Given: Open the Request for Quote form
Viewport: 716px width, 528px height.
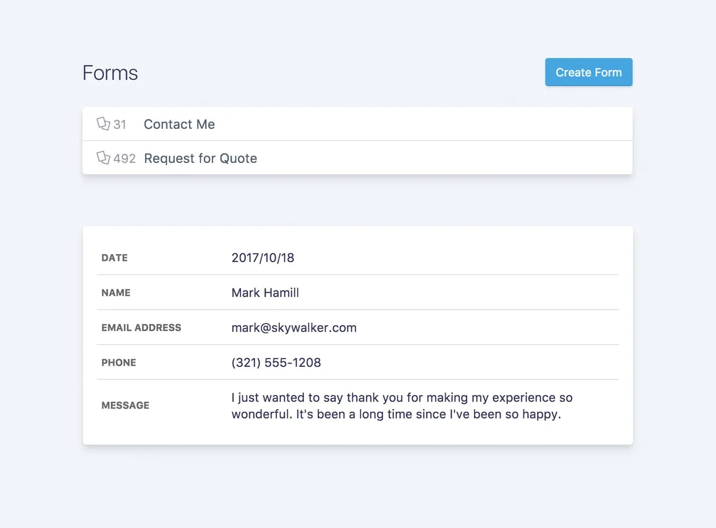Looking at the screenshot, I should pos(200,159).
